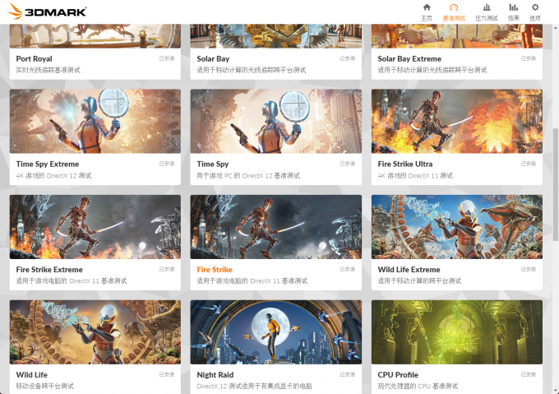Open the results bar chart icon

513,7
